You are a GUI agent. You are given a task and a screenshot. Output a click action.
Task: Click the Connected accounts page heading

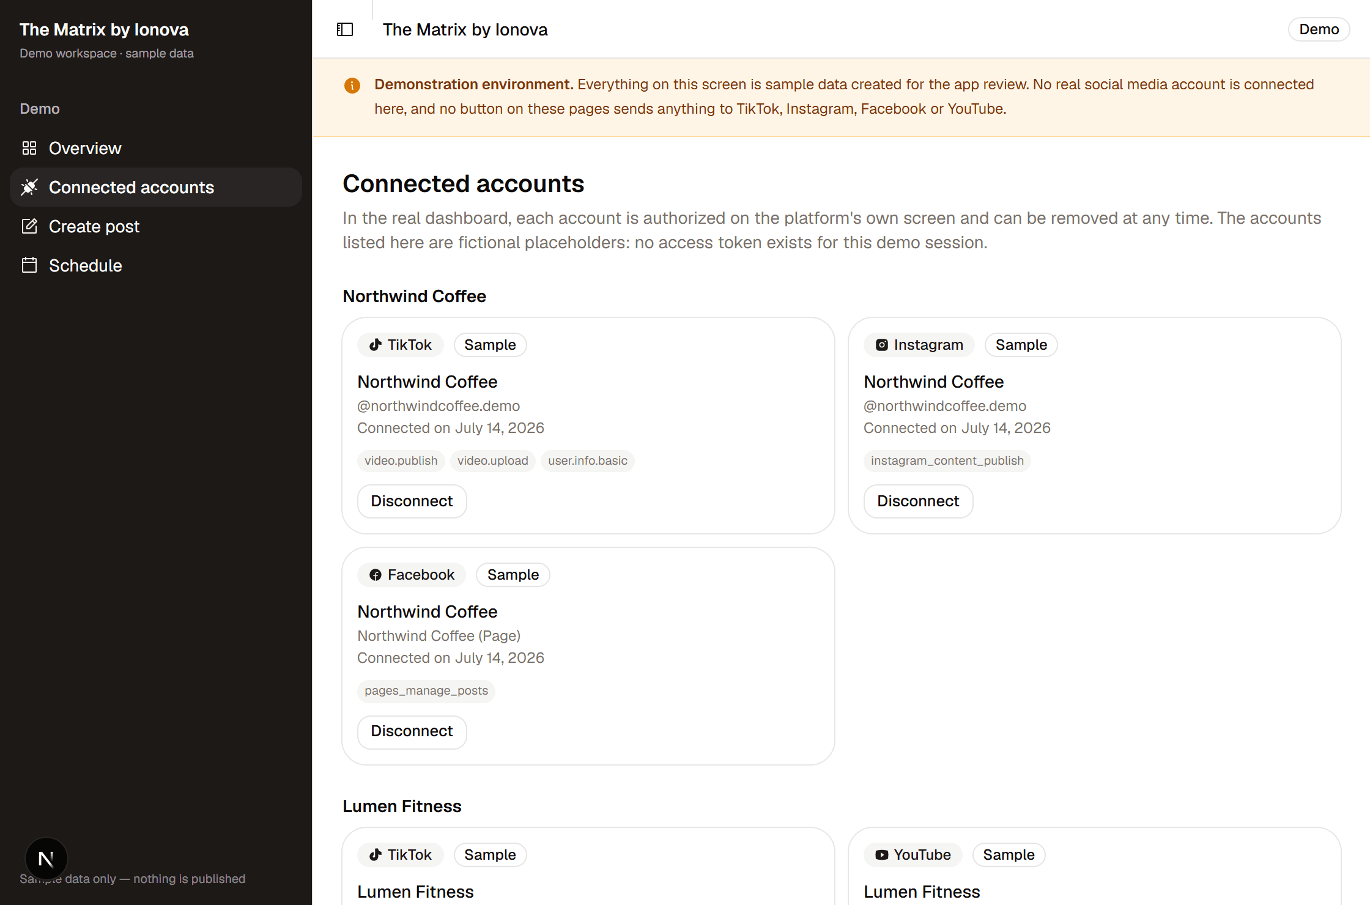point(463,183)
